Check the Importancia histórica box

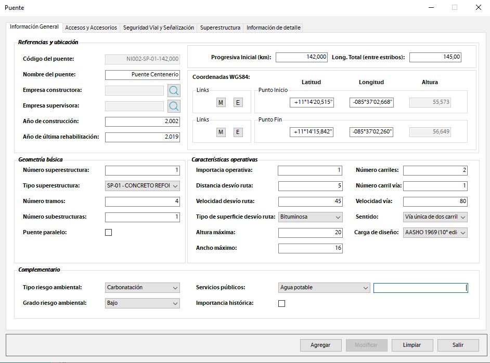281,303
